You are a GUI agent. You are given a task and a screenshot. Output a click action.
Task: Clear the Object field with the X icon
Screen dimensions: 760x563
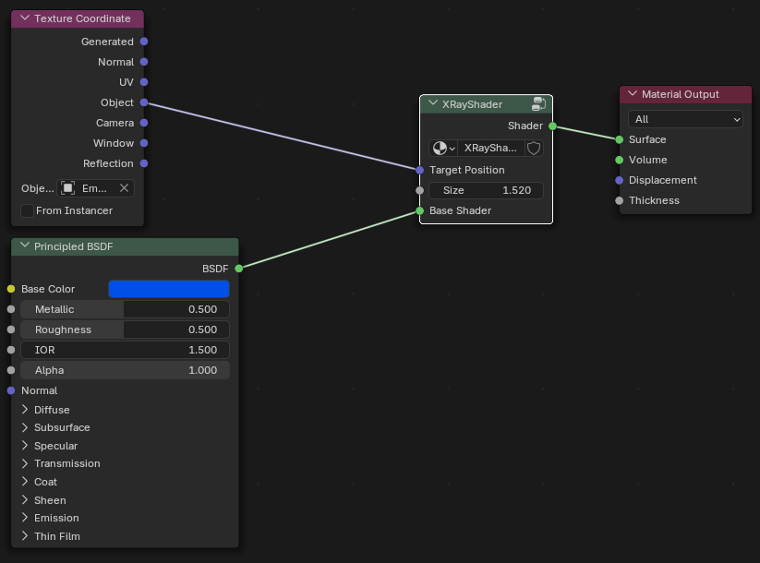click(124, 188)
